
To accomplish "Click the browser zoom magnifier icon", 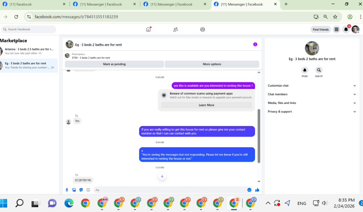I will coord(325,16).
